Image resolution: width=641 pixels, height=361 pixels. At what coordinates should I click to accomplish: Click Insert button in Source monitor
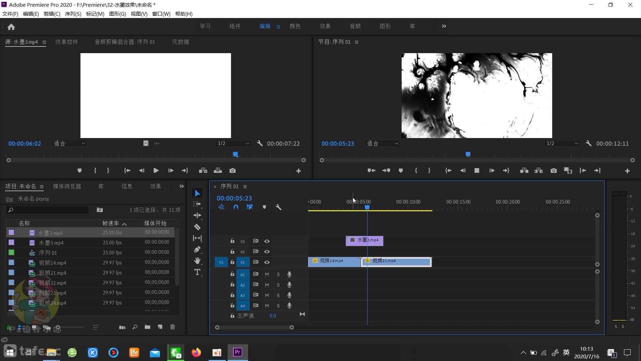[x=203, y=170]
